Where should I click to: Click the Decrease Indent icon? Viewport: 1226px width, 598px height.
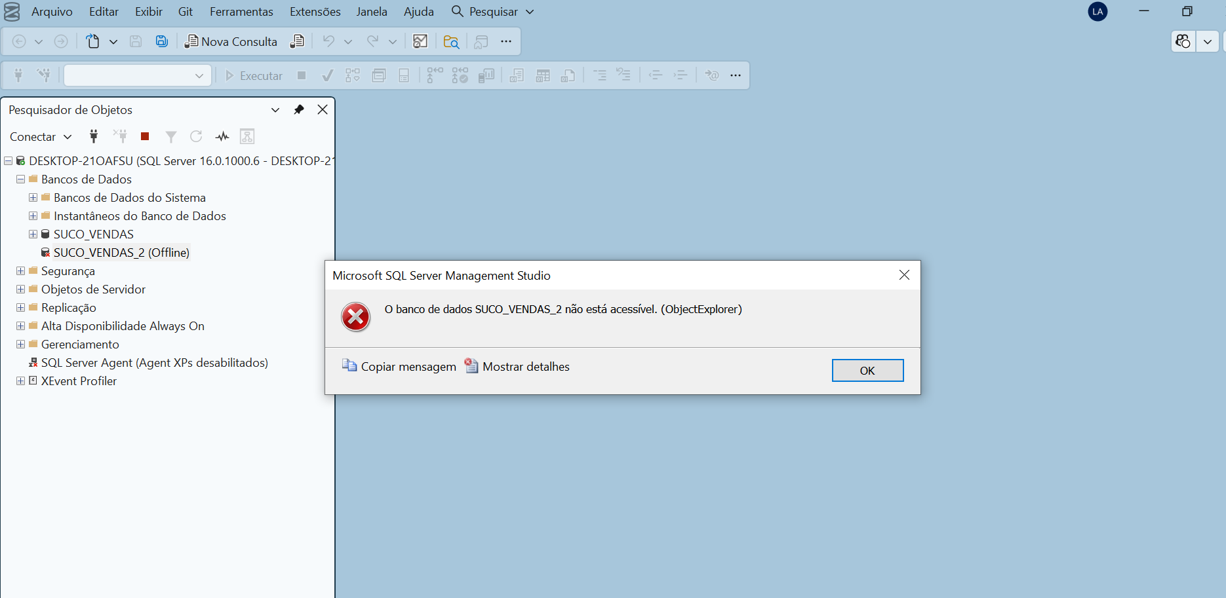click(x=656, y=75)
